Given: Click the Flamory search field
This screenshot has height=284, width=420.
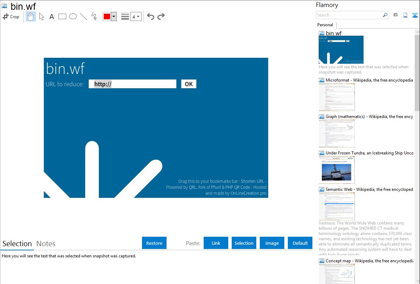Looking at the screenshot, I should pyautogui.click(x=349, y=15).
